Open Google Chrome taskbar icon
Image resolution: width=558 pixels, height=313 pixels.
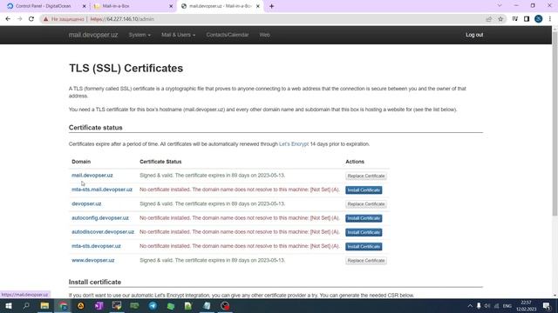coord(63,306)
